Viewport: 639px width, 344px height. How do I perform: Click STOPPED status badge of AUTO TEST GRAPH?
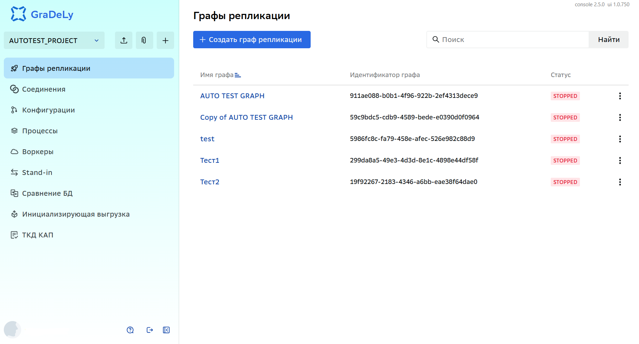[565, 96]
